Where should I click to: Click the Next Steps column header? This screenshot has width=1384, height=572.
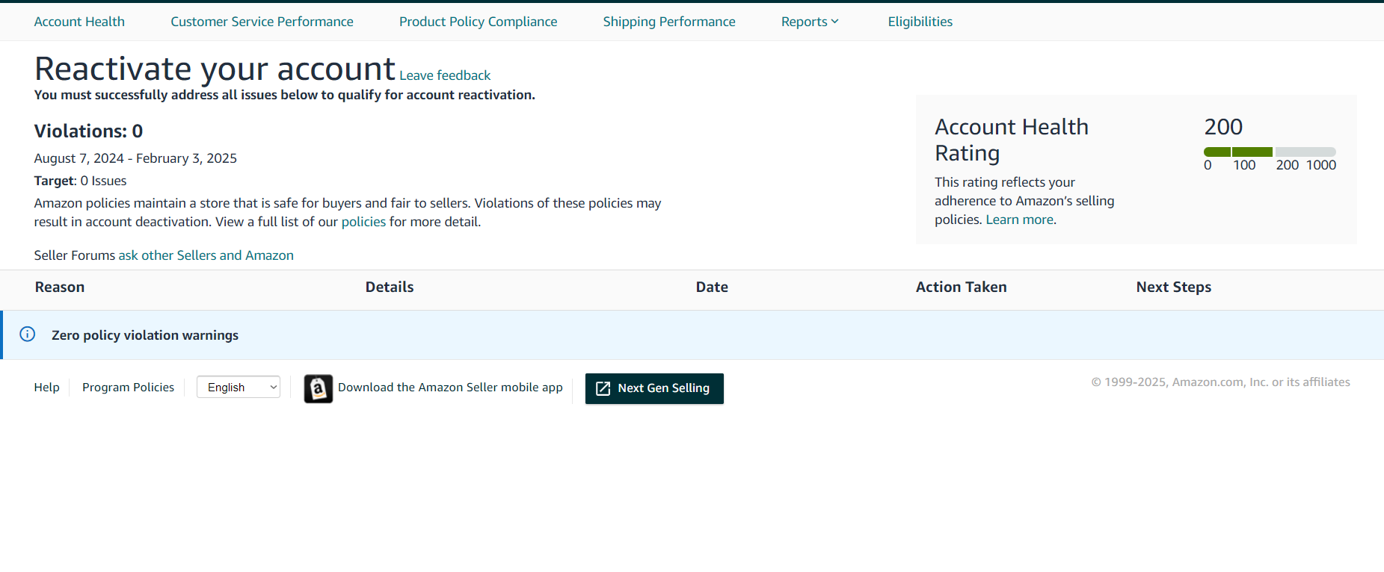[1174, 287]
